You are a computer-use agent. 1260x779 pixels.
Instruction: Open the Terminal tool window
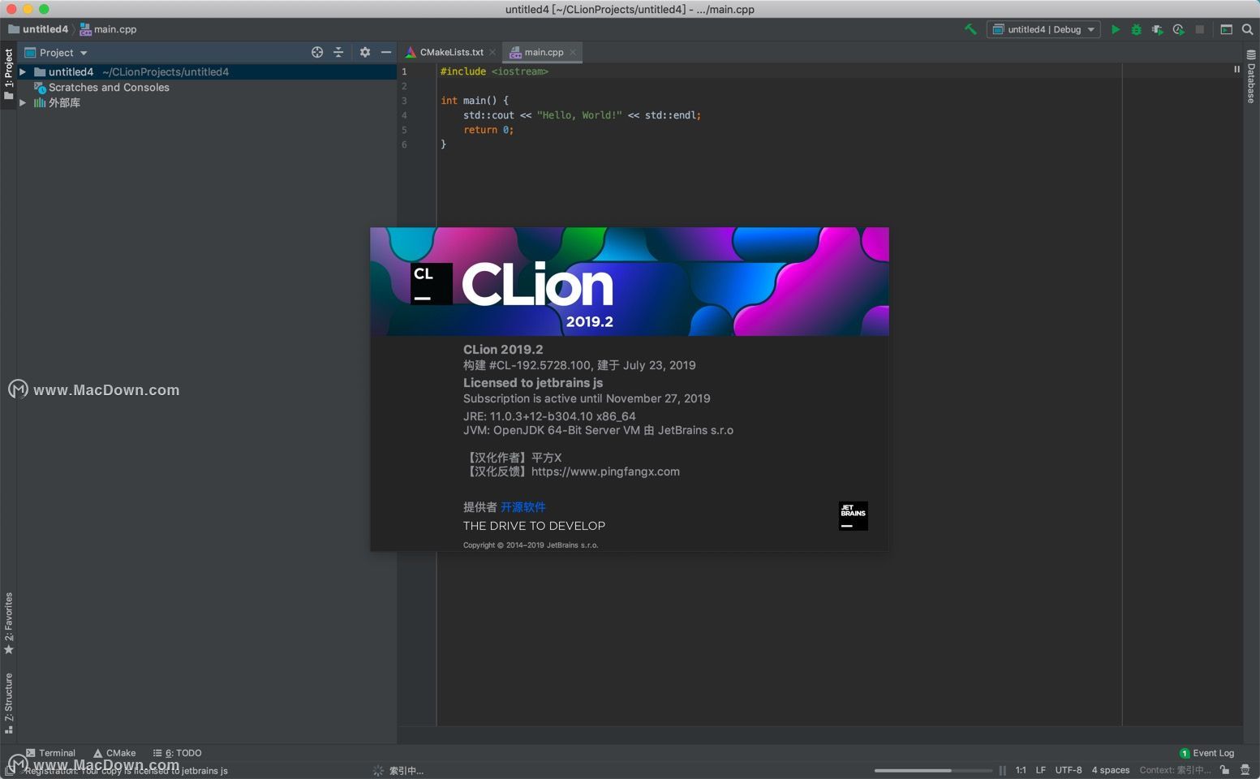click(50, 753)
